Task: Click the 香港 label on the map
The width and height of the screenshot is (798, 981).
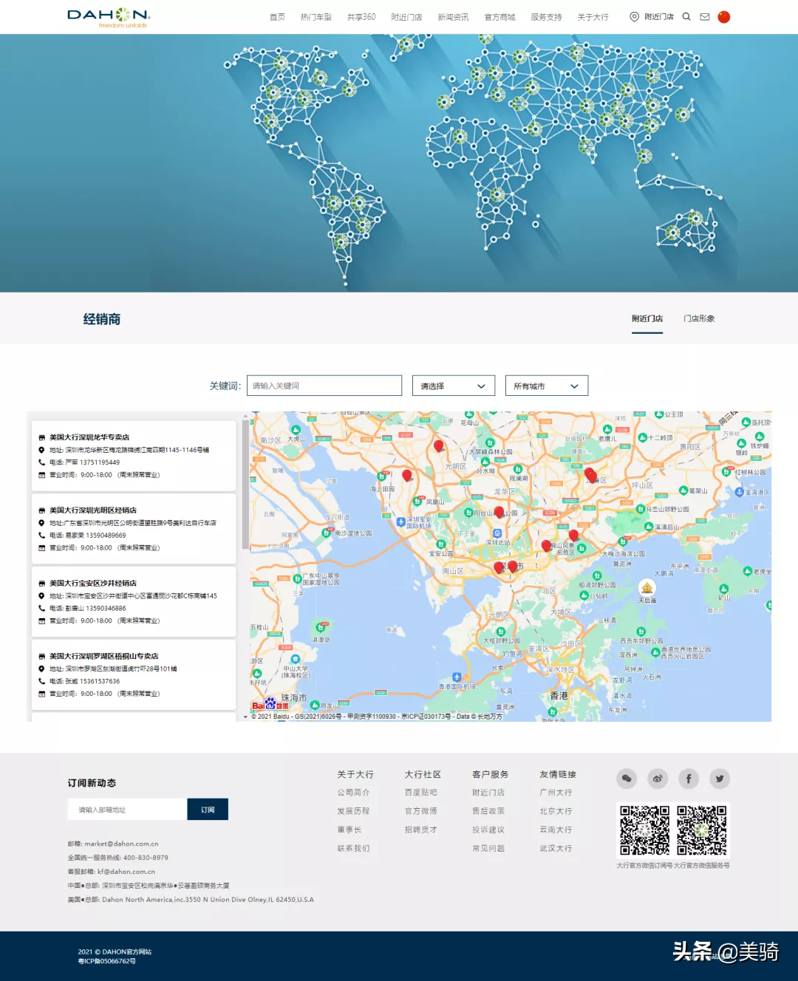Action: pyautogui.click(x=559, y=696)
